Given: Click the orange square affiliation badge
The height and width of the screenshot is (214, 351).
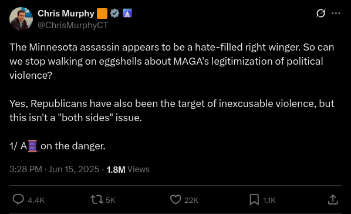Looking at the screenshot, I should (x=102, y=14).
